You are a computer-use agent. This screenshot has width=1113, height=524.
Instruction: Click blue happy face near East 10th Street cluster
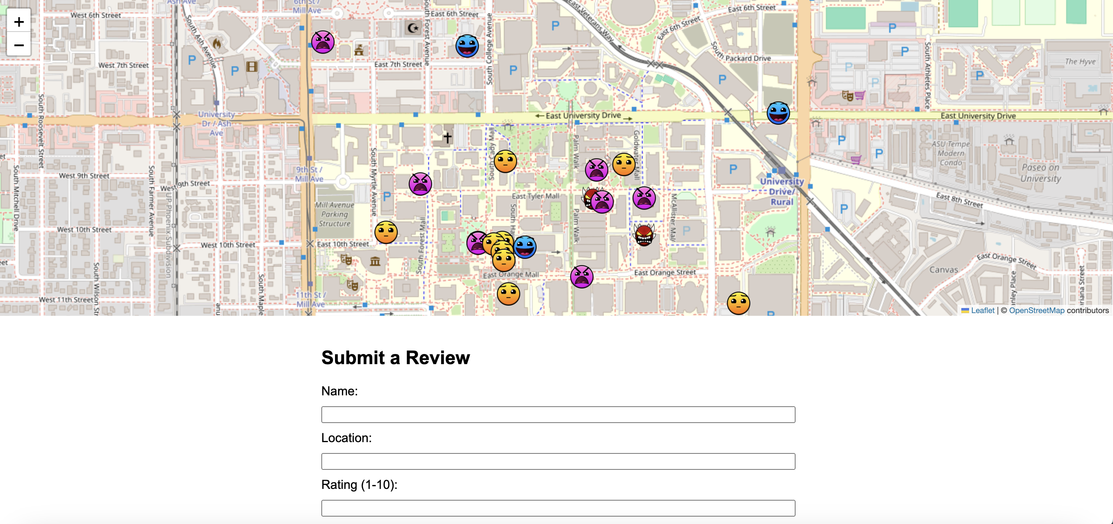tap(525, 247)
